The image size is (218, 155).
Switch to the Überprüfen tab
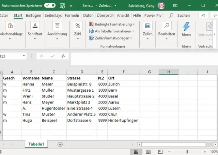pos(105,15)
